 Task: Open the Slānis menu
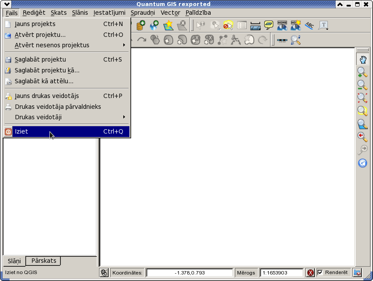(x=80, y=13)
